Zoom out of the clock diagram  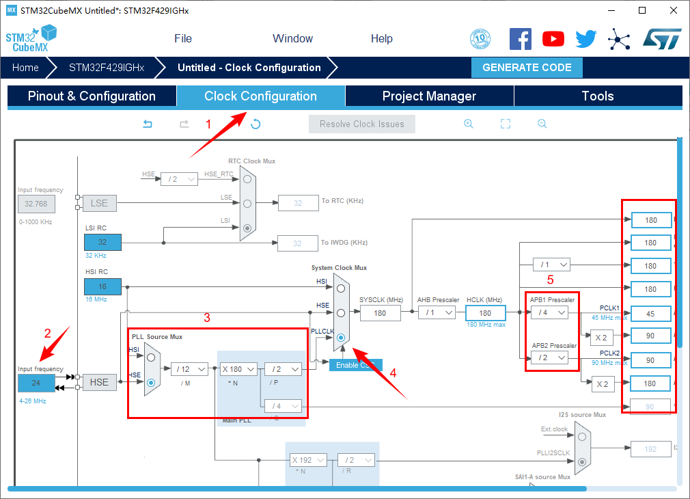[542, 124]
